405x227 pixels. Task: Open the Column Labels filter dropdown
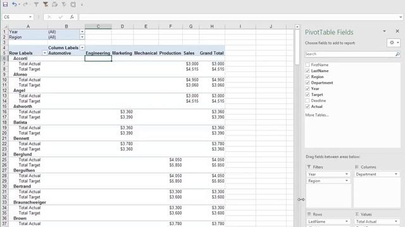(82, 48)
